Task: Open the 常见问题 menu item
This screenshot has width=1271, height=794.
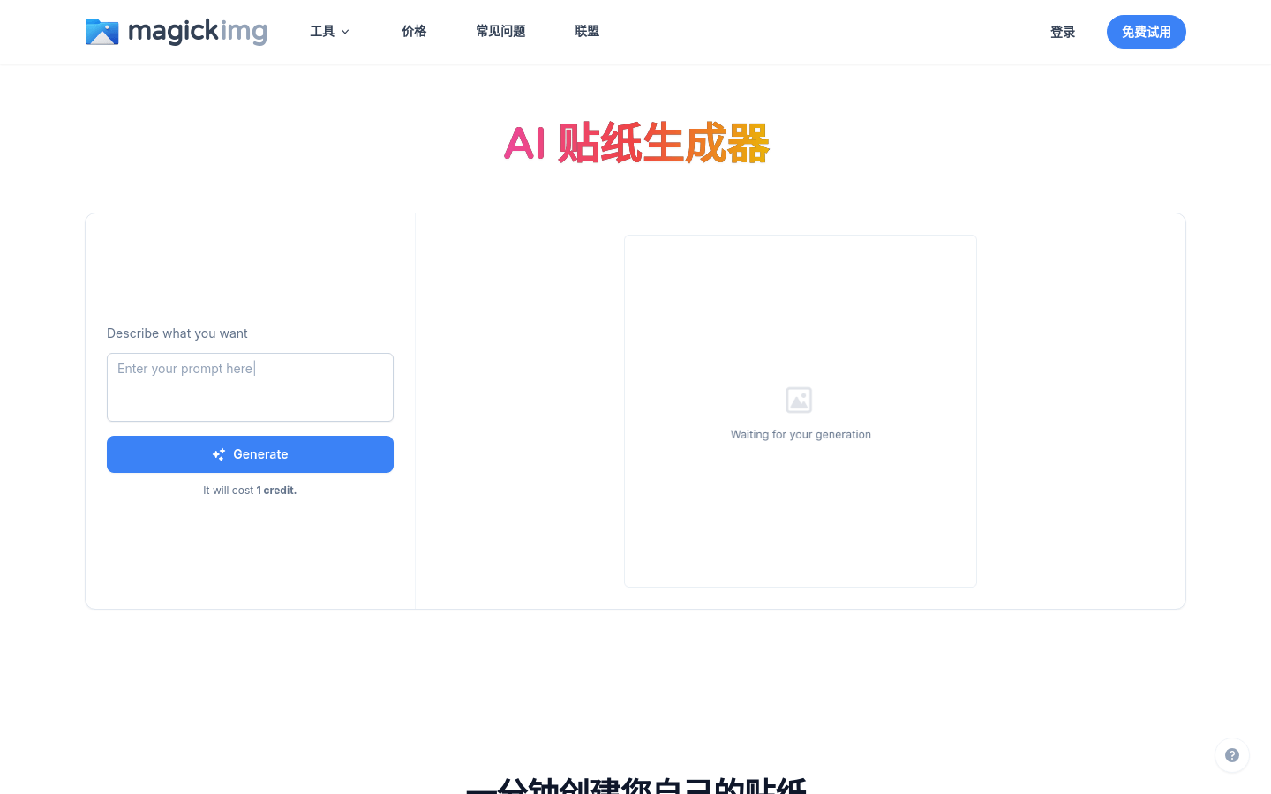Action: [500, 32]
